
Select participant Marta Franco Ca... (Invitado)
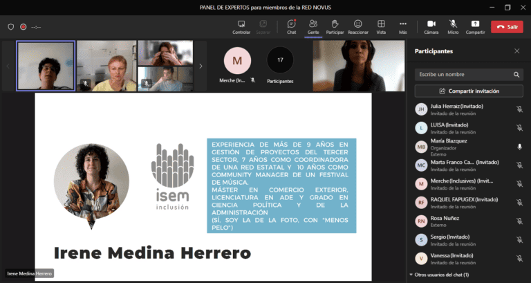click(469, 165)
